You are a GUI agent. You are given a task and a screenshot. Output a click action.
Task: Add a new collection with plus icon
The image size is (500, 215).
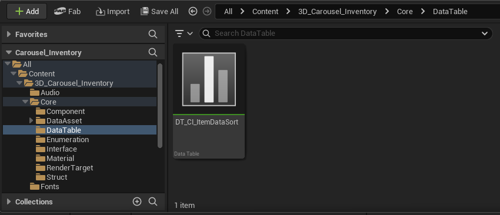137,201
